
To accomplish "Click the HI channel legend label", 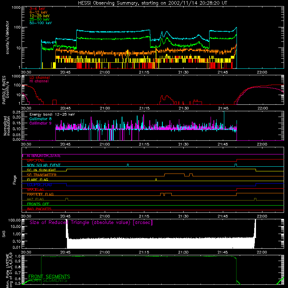I will pos(39,81).
